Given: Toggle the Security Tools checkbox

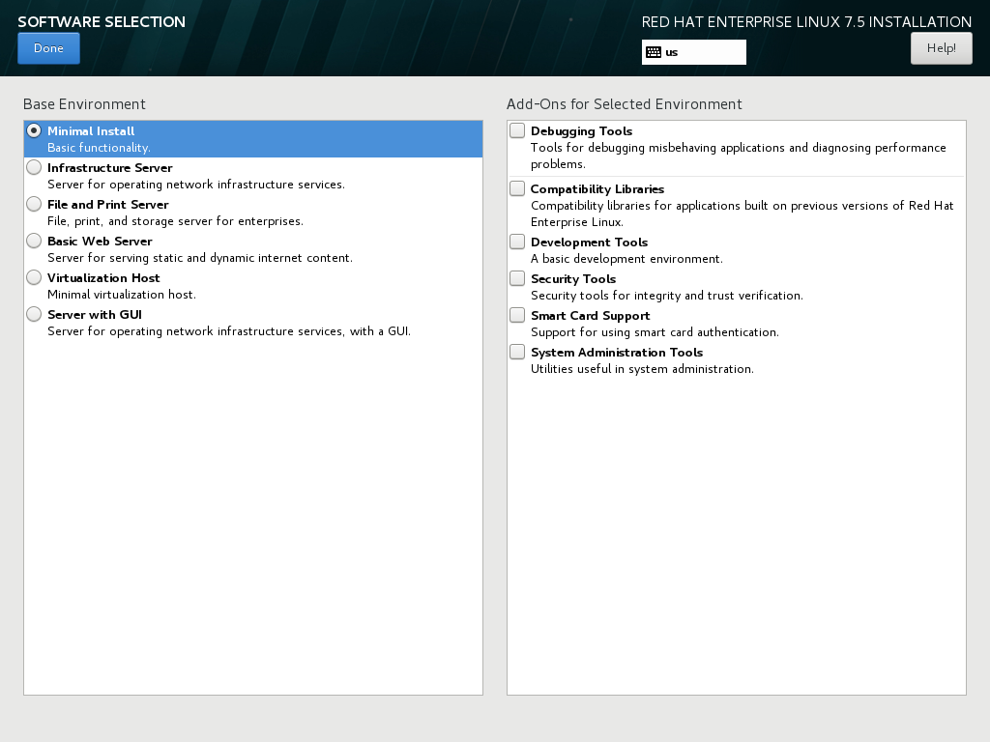Looking at the screenshot, I should point(516,277).
